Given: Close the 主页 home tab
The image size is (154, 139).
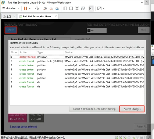Looking at the screenshot, I should pyautogui.click(x=14, y=16).
